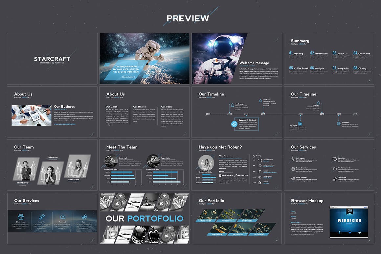The height and width of the screenshot is (254, 381).
Task: Click Sarah Palmer's team photo
Action: click(x=76, y=168)
